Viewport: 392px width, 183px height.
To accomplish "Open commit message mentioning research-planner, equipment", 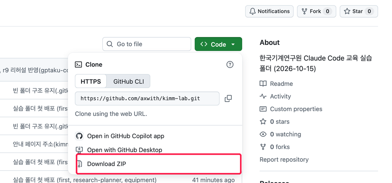I will click(x=84, y=180).
